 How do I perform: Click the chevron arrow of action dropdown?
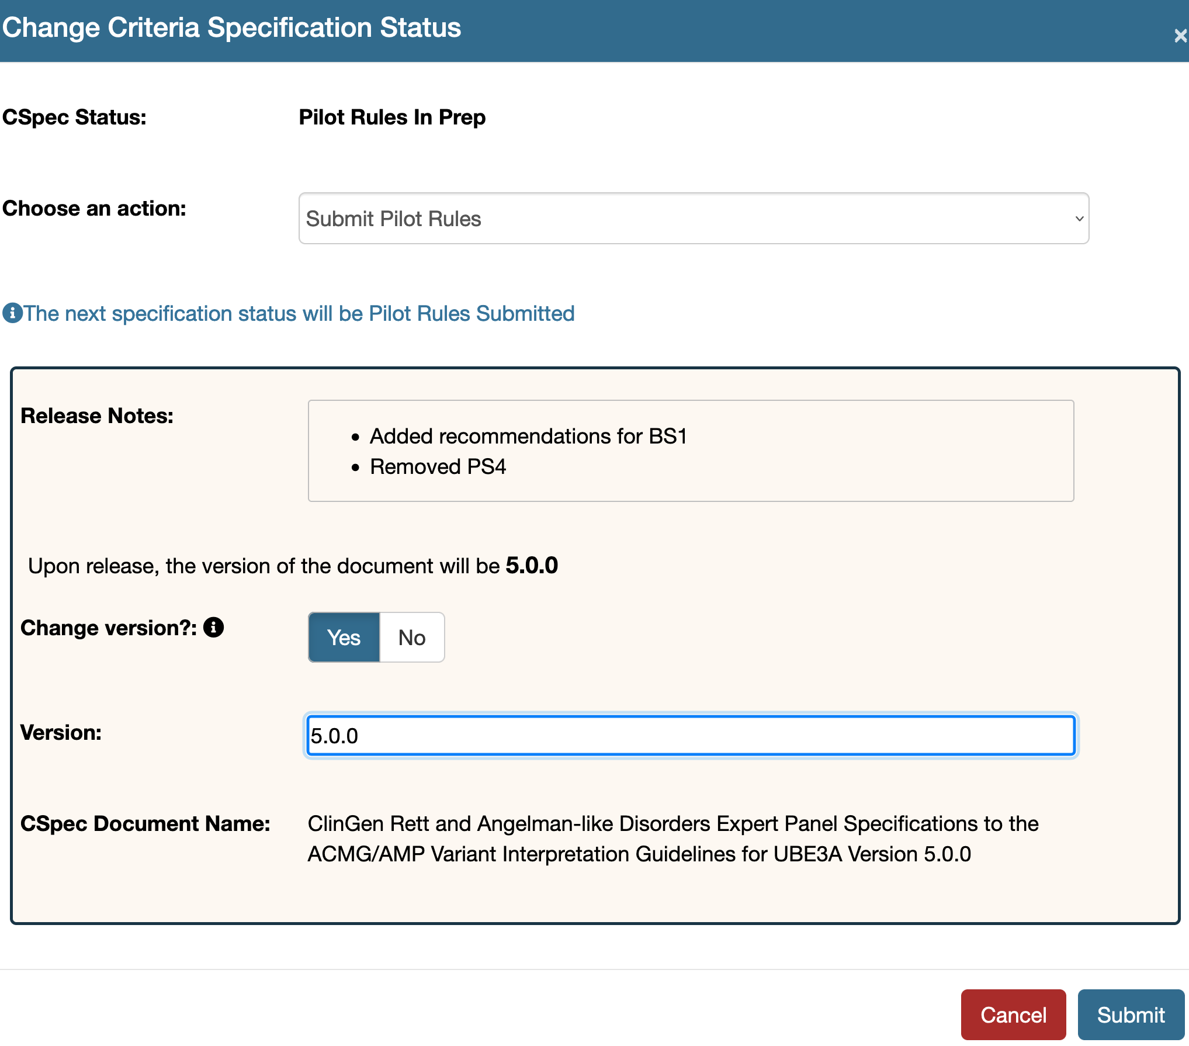coord(1079,219)
